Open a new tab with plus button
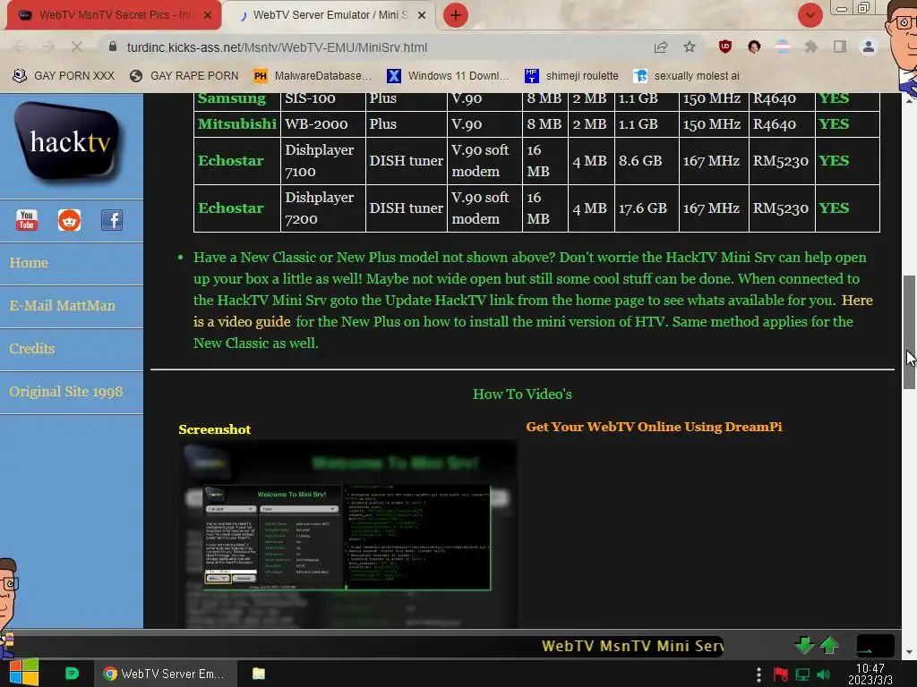 click(x=456, y=15)
